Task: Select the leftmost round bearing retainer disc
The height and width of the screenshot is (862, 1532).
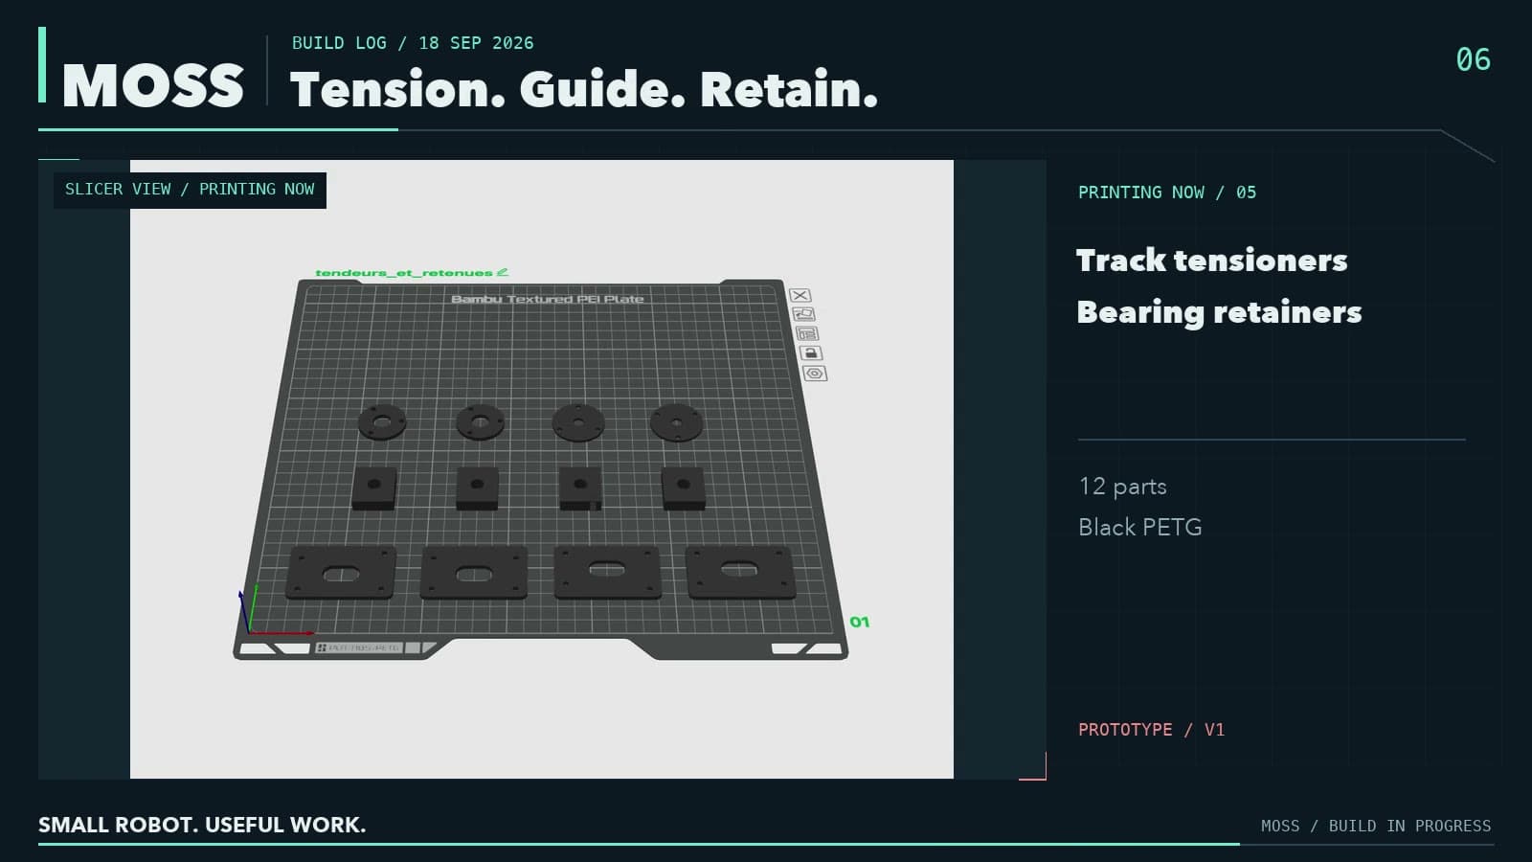Action: point(382,421)
